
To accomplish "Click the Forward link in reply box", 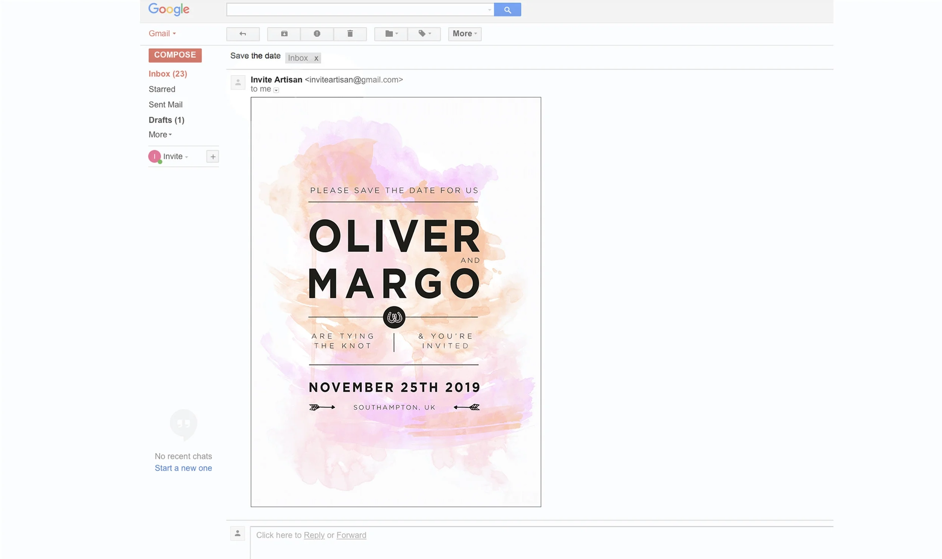I will (x=351, y=535).
